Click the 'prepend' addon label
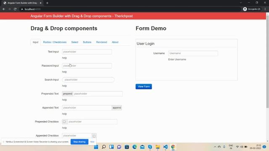Screen dimensions: 269x151 point(68,94)
